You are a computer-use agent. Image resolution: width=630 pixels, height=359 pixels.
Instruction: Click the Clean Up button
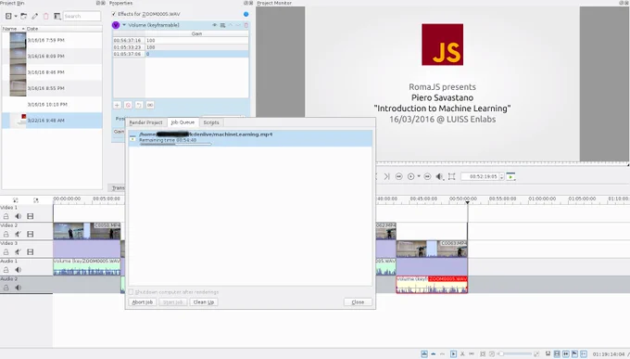(203, 302)
